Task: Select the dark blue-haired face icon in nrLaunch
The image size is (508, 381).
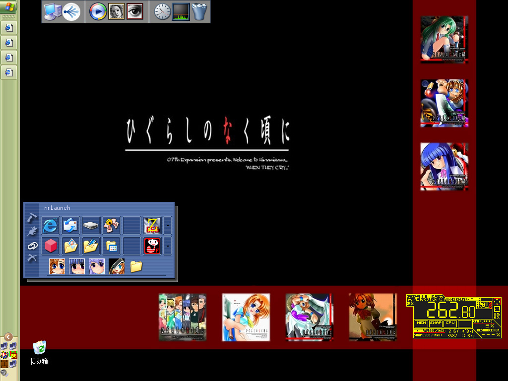Action: click(x=77, y=266)
